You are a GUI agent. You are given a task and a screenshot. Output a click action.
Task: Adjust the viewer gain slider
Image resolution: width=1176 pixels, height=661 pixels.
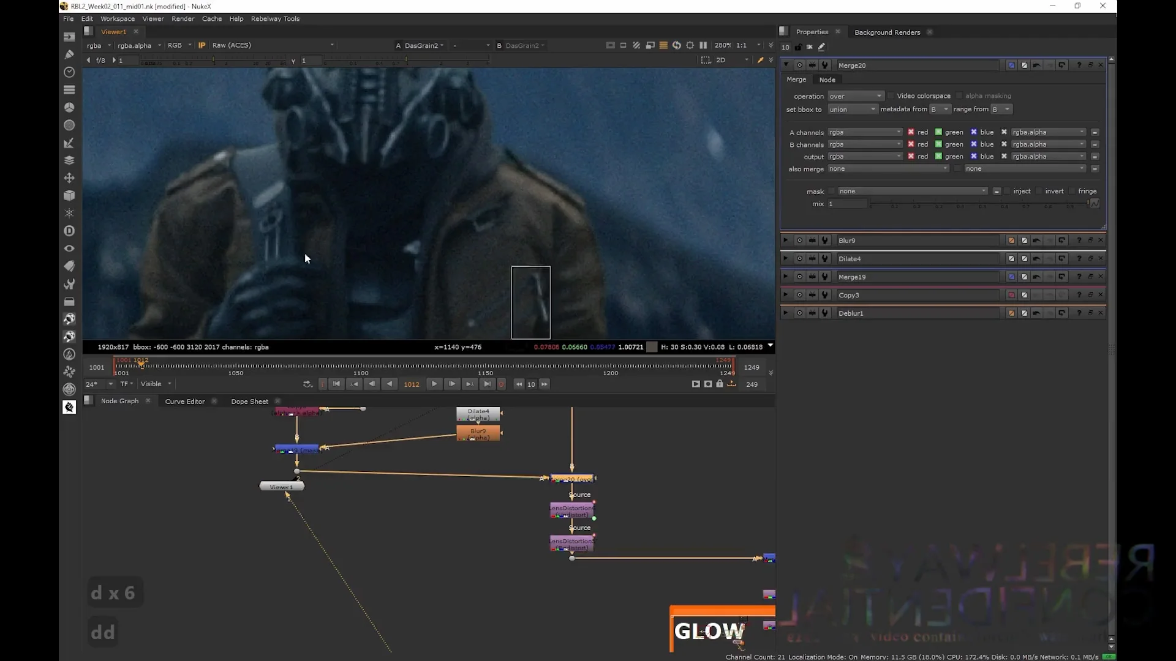click(x=214, y=61)
